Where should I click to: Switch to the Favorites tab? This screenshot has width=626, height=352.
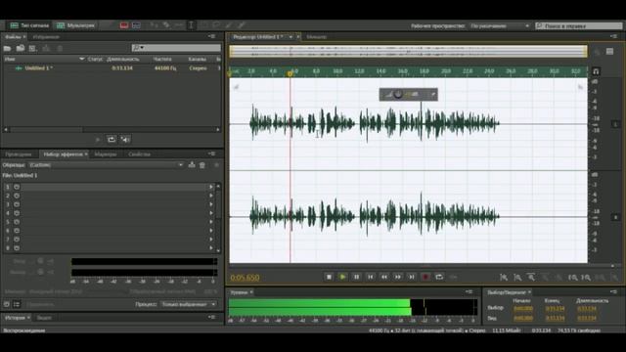46,37
